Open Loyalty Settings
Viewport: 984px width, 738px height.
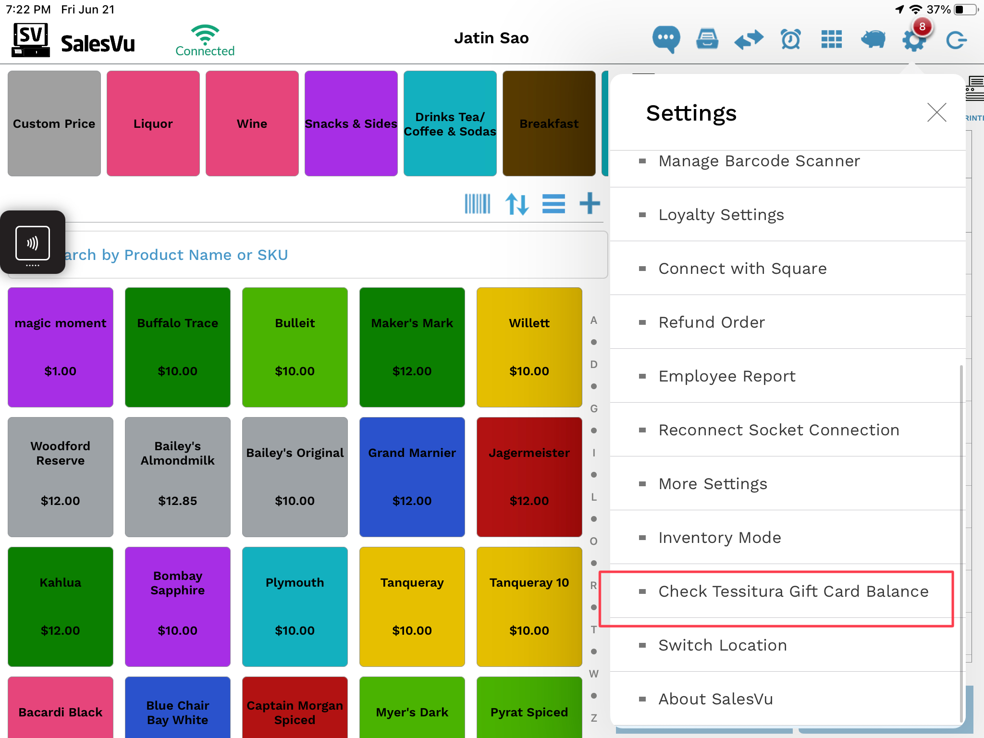point(721,215)
